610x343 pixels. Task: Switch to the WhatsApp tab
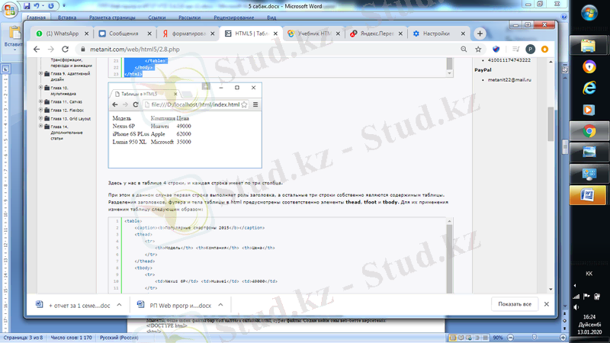click(61, 34)
